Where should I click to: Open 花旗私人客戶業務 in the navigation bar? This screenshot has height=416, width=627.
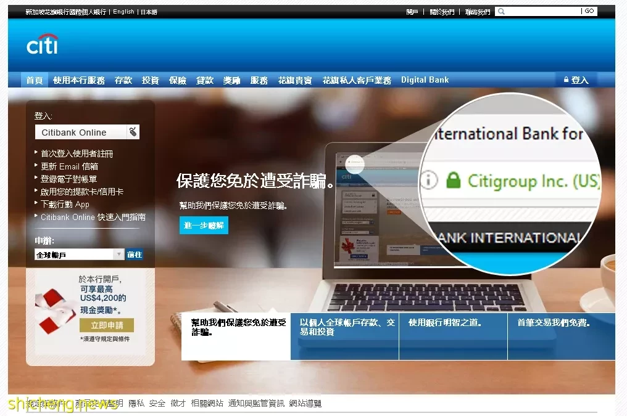(357, 80)
